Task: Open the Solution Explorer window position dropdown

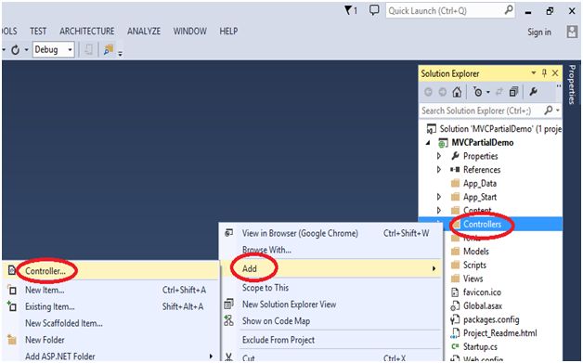Action: 534,73
